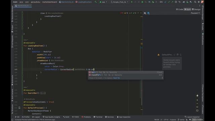Screen dimensions: 215x121
Task: Jump to previous highlighted error arrow
Action: [138, 13]
